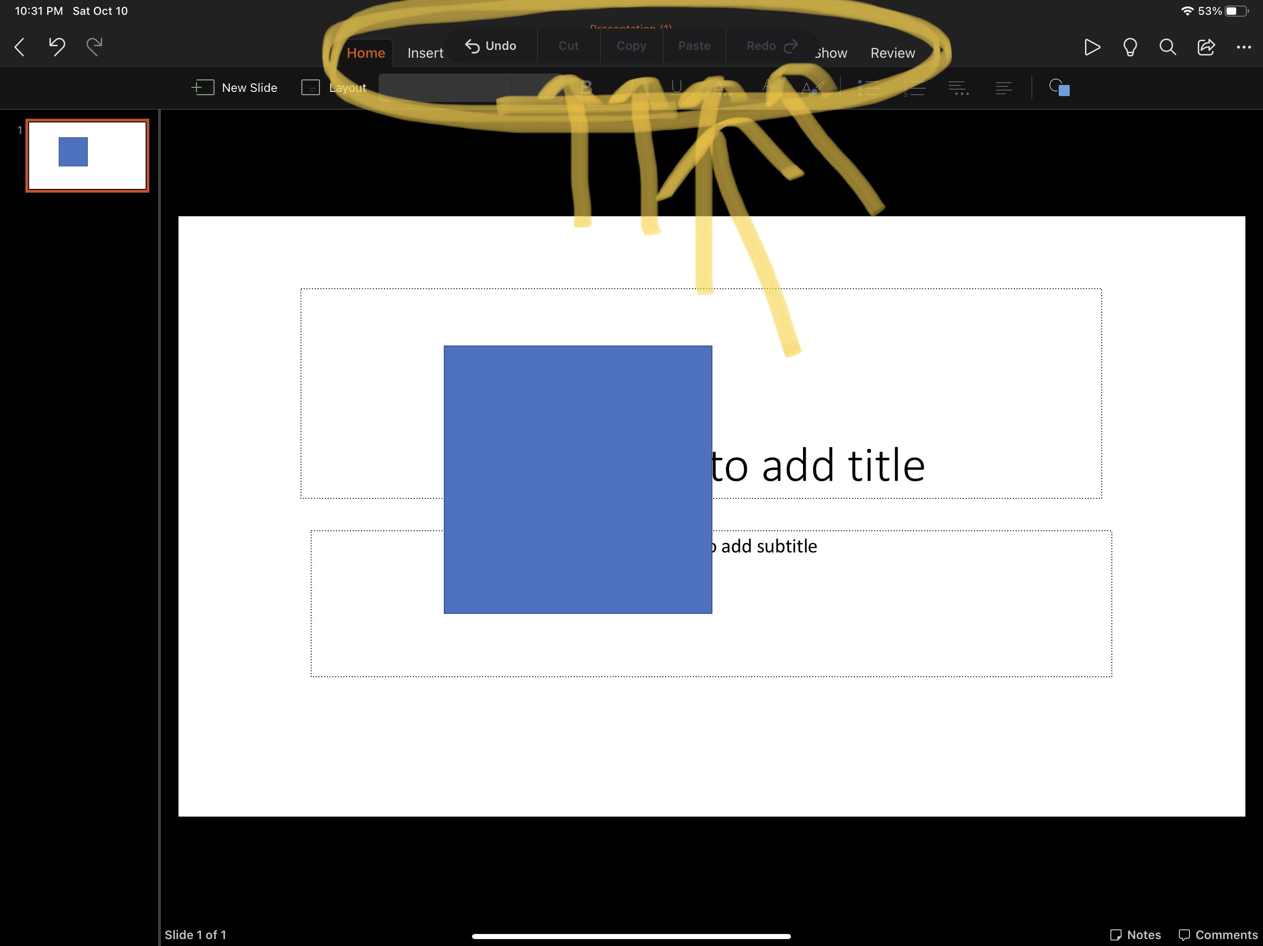The height and width of the screenshot is (946, 1263).
Task: Click the undo arrow in top-left toolbar
Action: click(x=56, y=46)
